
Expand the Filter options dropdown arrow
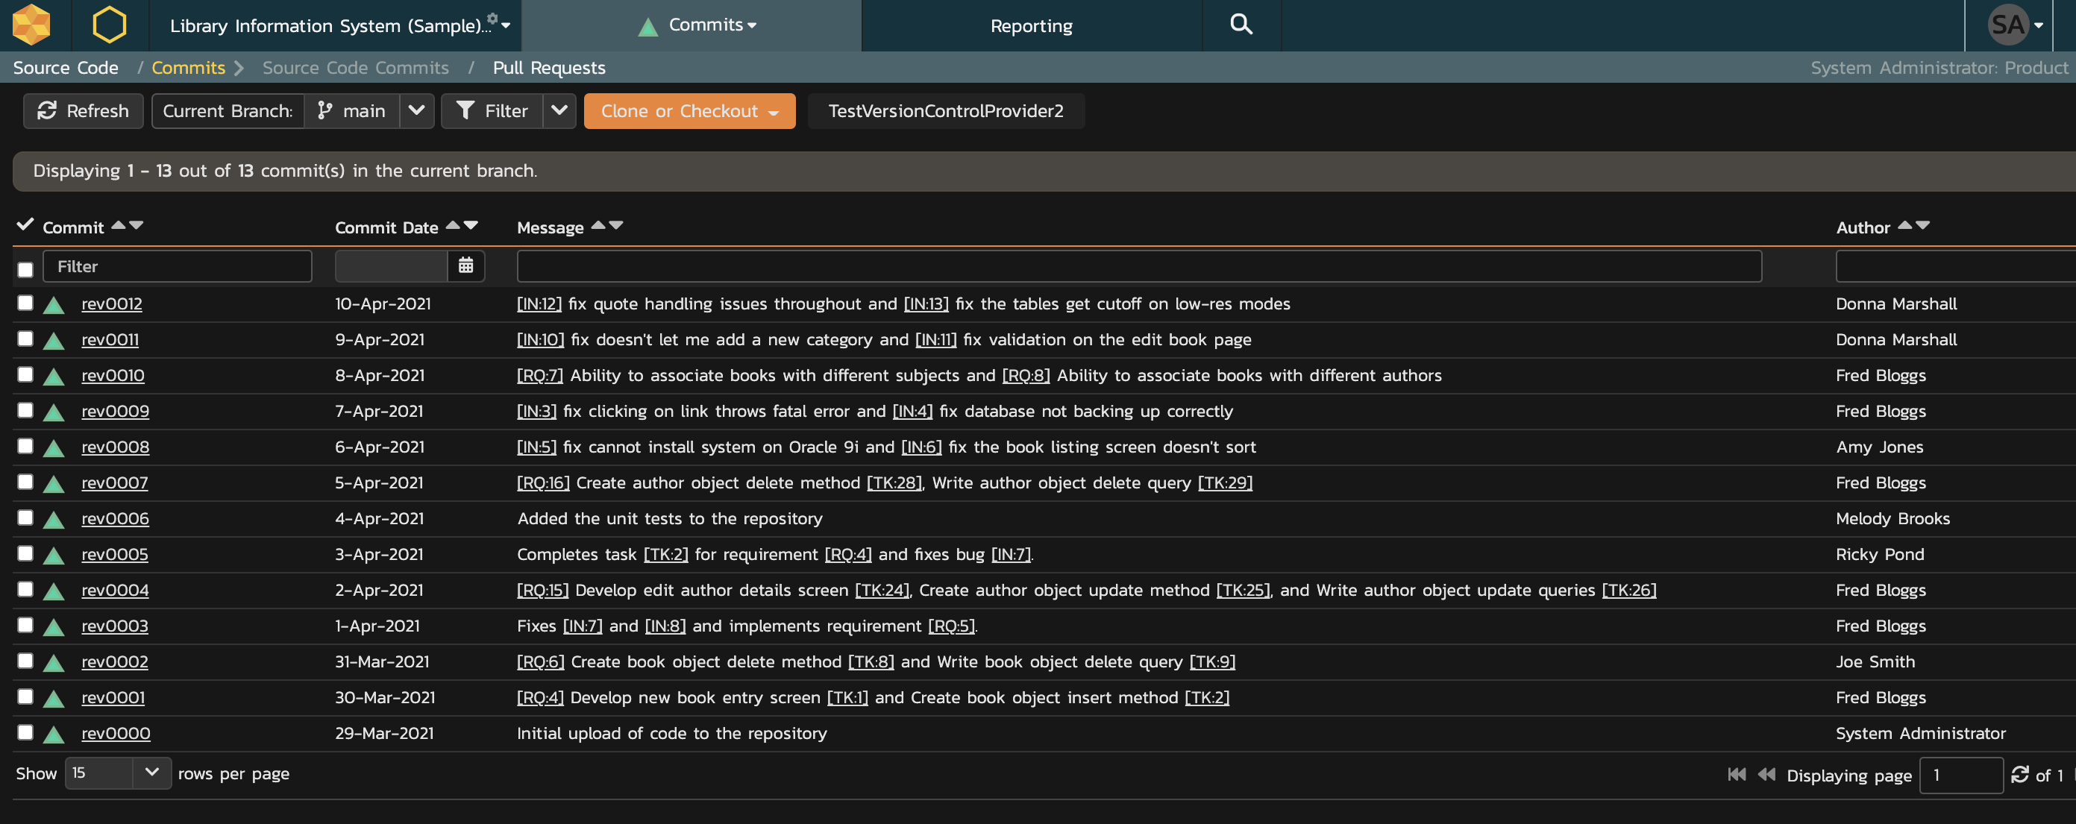click(559, 110)
